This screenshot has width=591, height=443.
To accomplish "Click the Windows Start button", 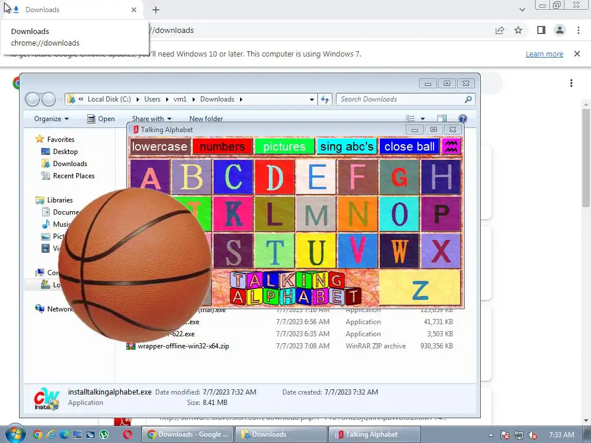I will click(x=15, y=434).
